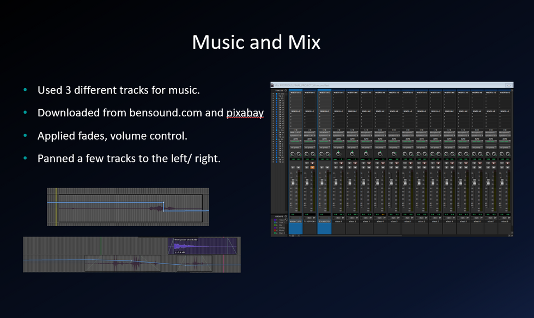Screen dimensions: 534x318
Task: Click dyn button on sfxm 1
Action: (337, 218)
